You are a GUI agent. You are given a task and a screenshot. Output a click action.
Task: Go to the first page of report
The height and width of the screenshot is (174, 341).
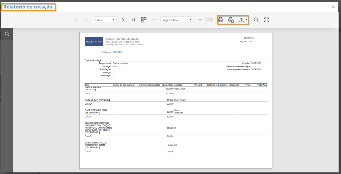coord(76,20)
